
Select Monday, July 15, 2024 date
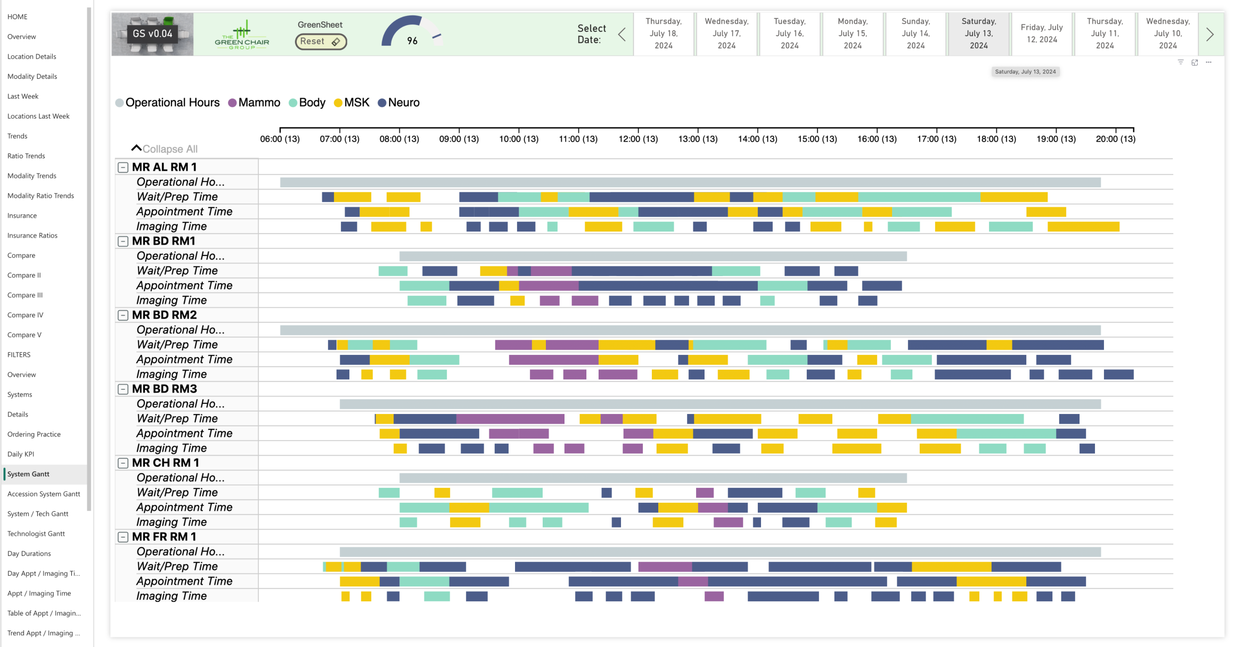pos(852,34)
